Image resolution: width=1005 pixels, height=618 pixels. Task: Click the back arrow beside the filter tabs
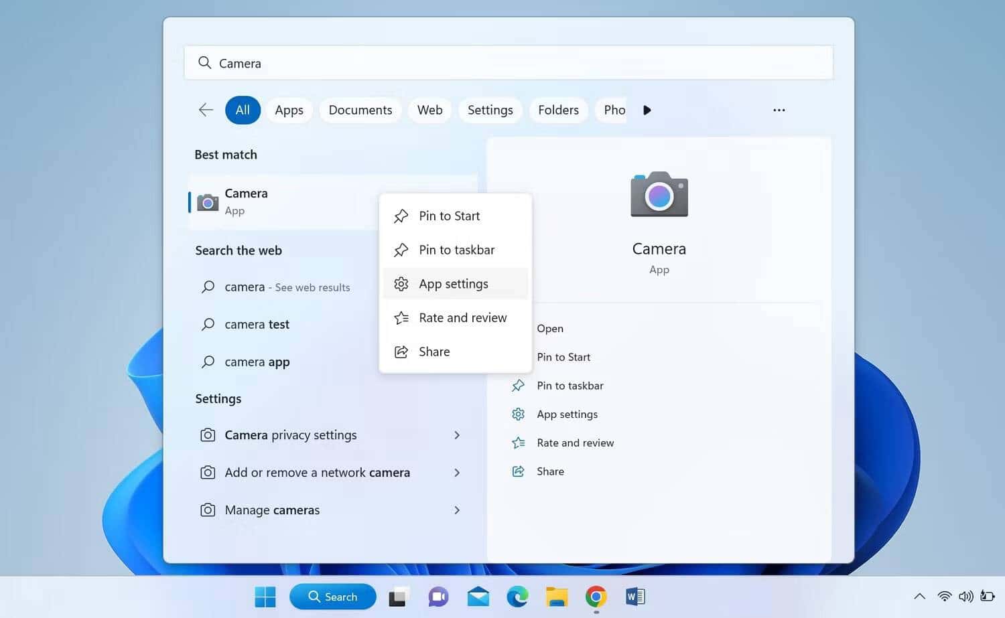pyautogui.click(x=206, y=110)
